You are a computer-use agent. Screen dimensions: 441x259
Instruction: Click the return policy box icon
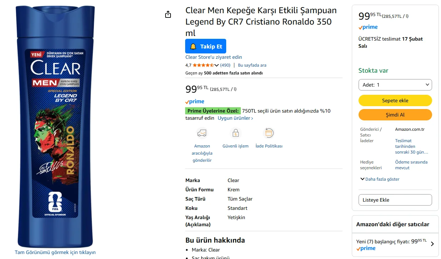[x=269, y=133]
